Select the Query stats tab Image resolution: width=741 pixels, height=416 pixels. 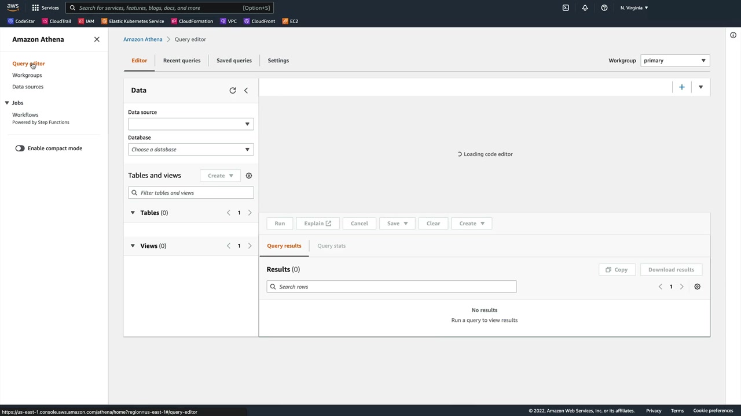331,246
